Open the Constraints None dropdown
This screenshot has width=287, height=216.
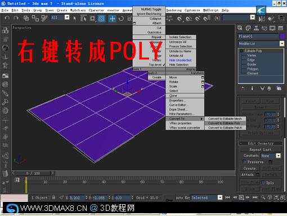(279, 156)
